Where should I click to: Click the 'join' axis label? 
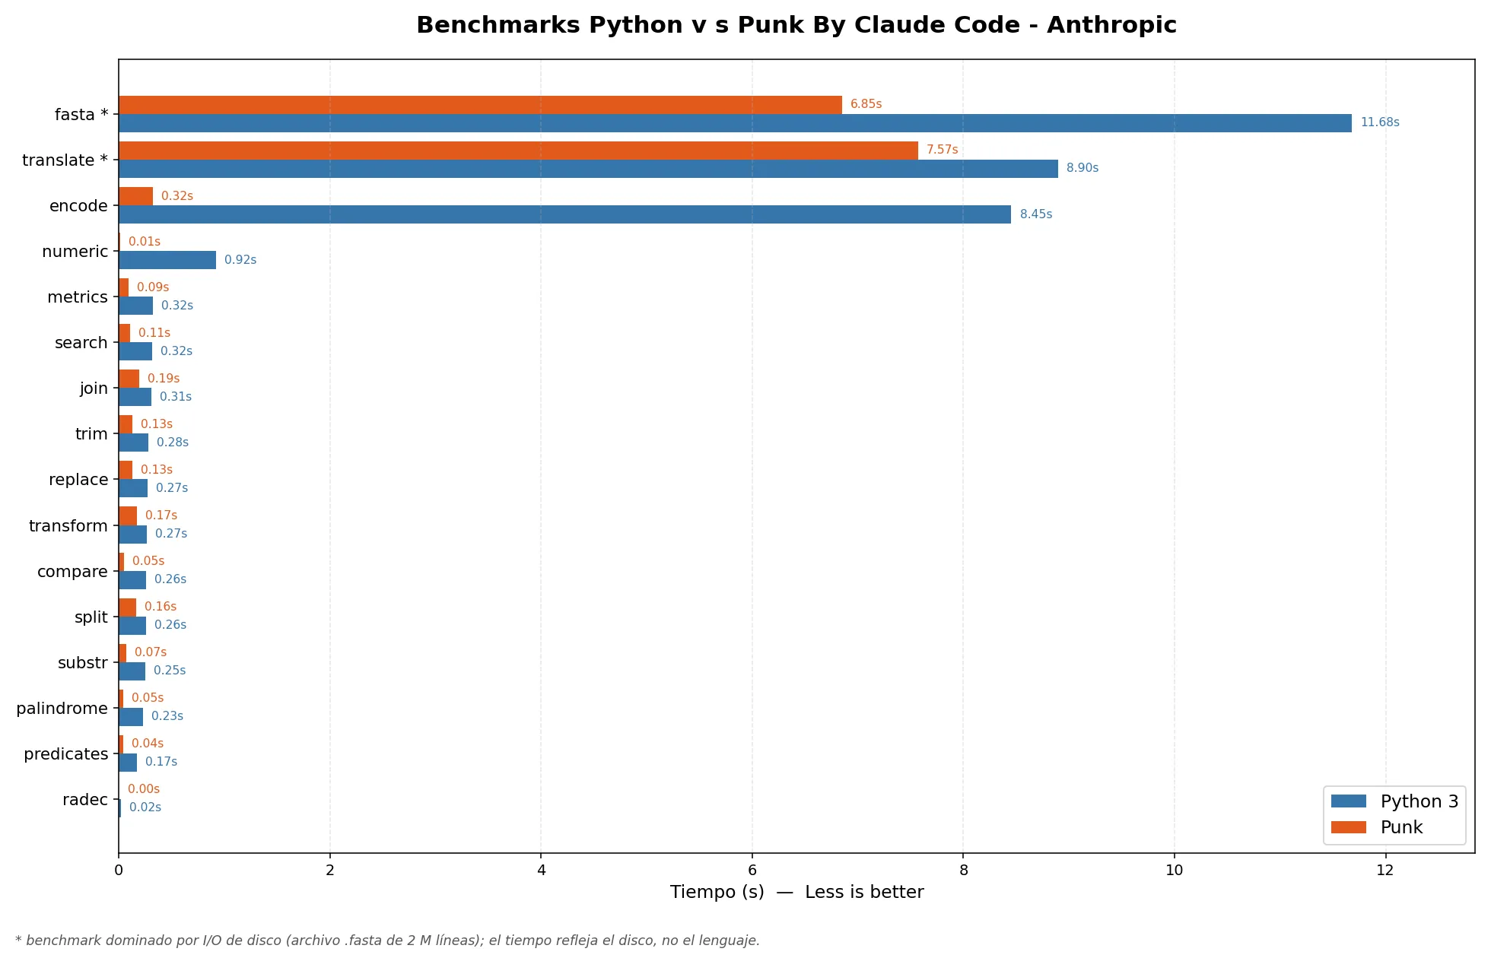(x=94, y=389)
